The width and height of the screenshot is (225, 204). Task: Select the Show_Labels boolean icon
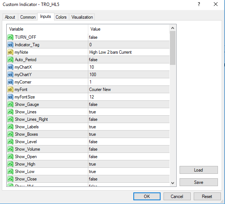click(x=10, y=127)
